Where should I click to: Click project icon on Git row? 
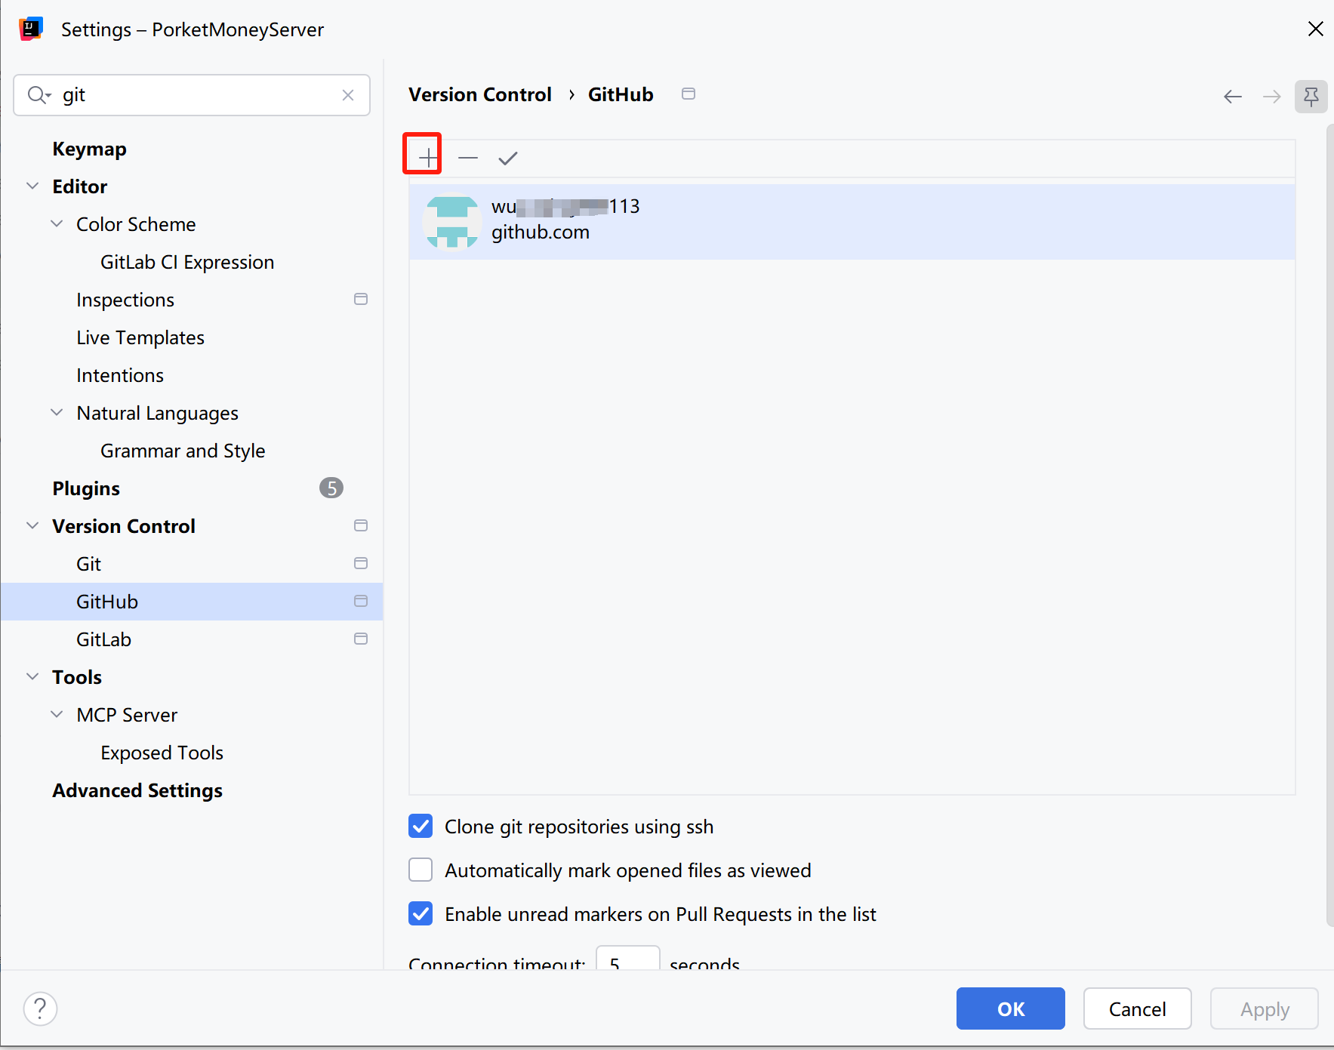361,563
